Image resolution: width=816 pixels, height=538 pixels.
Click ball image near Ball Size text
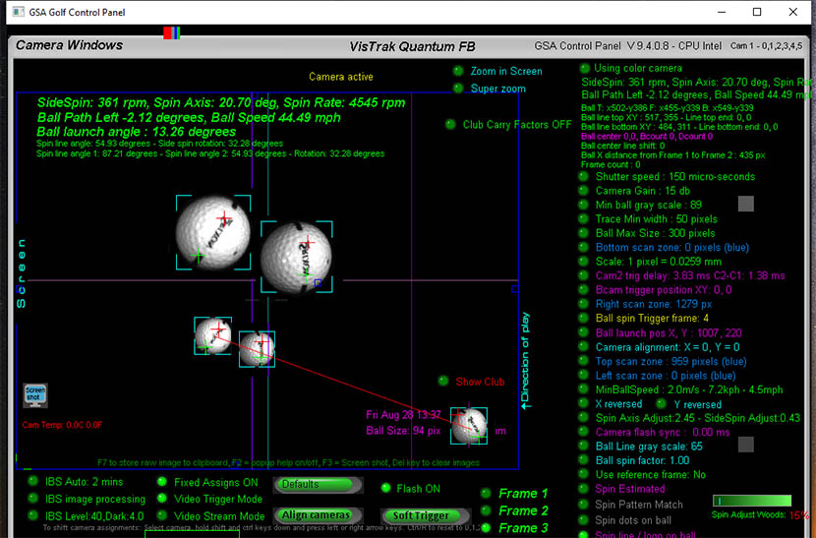pyautogui.click(x=469, y=426)
